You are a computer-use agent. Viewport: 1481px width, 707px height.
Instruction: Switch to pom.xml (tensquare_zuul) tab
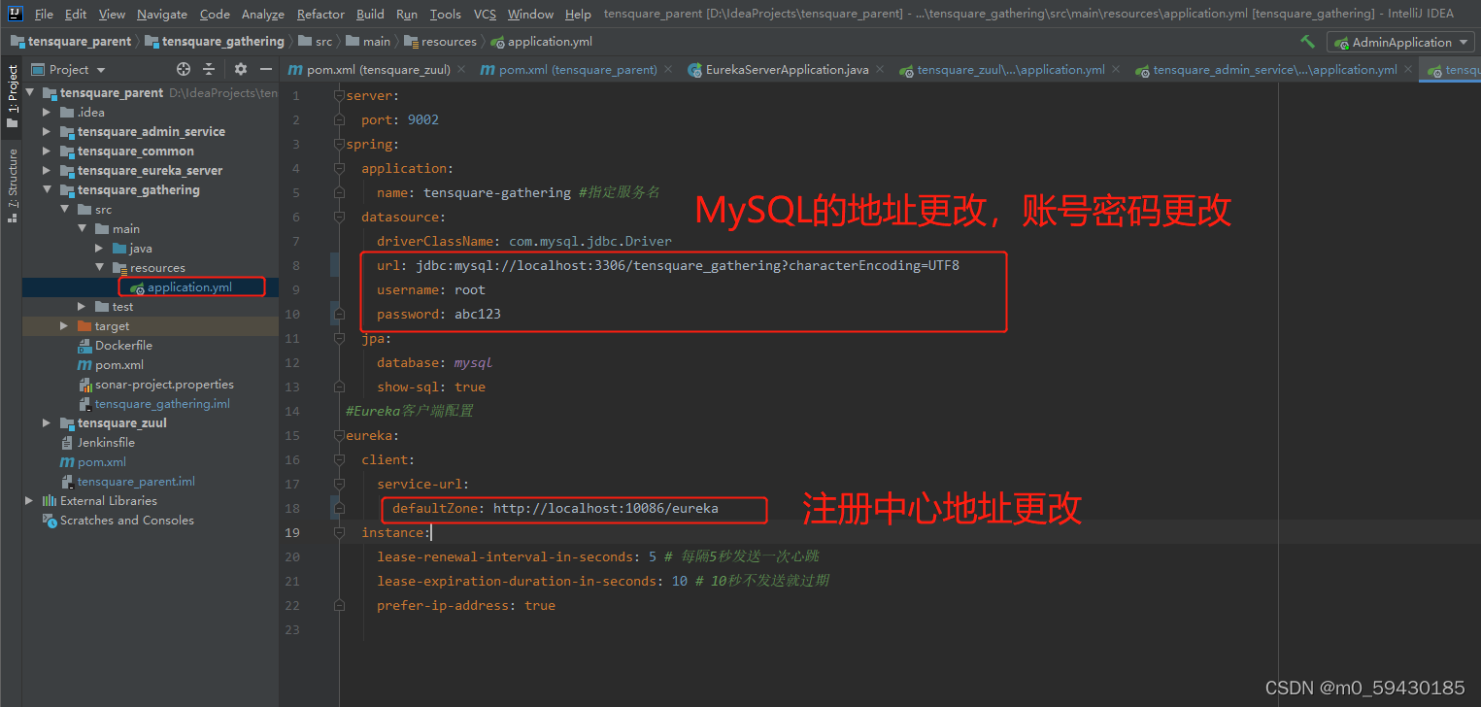pyautogui.click(x=378, y=70)
